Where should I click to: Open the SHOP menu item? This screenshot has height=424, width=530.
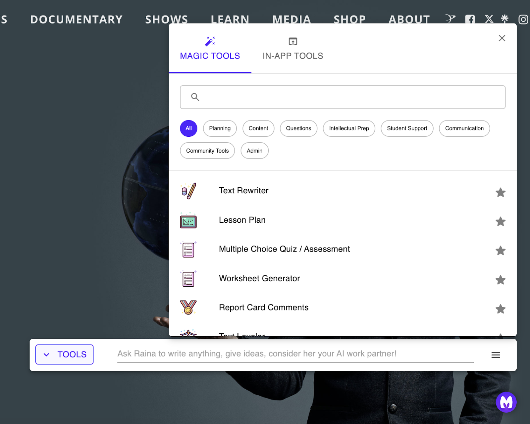point(349,19)
